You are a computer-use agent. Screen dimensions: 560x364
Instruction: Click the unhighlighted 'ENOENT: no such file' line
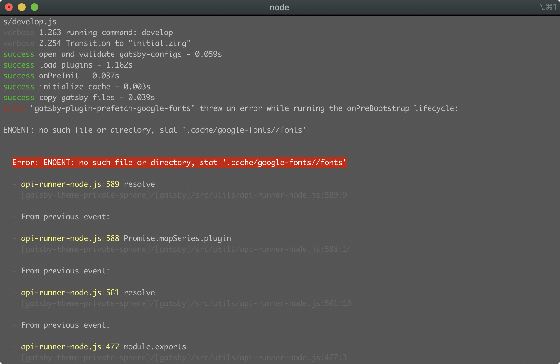[x=155, y=130]
